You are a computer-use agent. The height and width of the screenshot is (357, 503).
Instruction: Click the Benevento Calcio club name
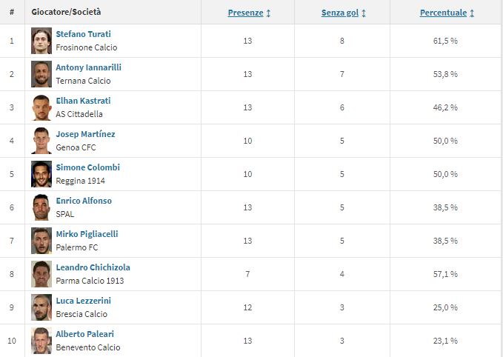click(87, 347)
